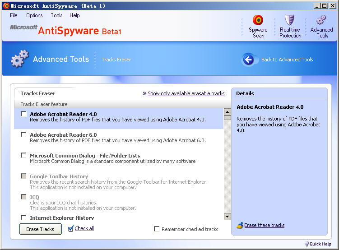
Task: Click the Check all link
Action: 84,228
